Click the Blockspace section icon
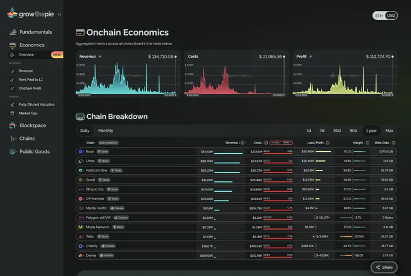The image size is (411, 276). (x=13, y=125)
